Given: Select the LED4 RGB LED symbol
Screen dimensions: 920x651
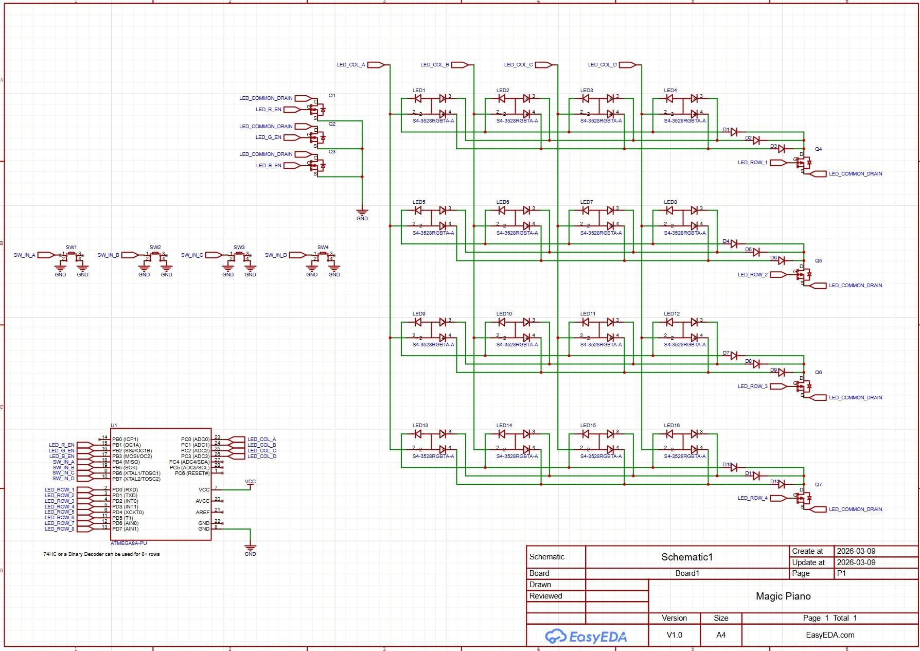Looking at the screenshot, I should [683, 106].
